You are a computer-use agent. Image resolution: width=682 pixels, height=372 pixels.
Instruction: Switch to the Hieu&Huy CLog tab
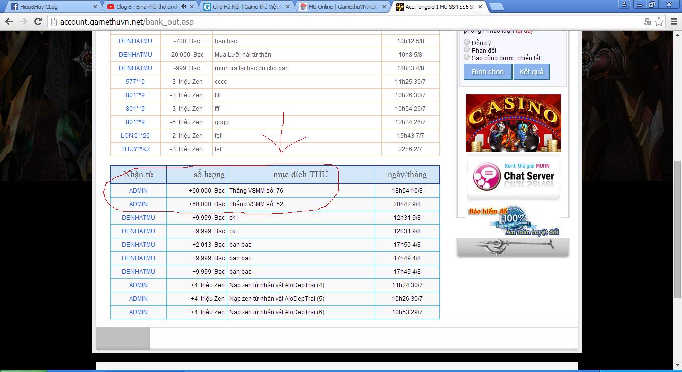[x=53, y=7]
